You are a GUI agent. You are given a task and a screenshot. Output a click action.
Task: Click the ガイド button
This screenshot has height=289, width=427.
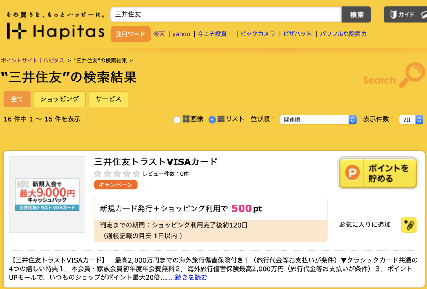point(405,15)
